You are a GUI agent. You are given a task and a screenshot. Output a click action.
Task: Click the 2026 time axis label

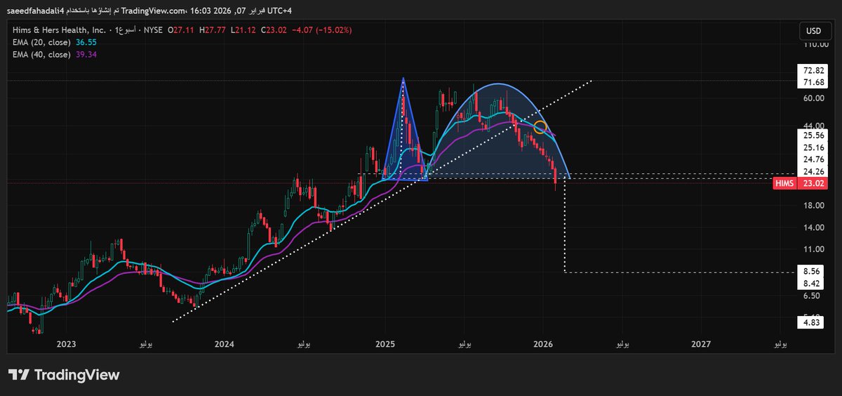(542, 344)
